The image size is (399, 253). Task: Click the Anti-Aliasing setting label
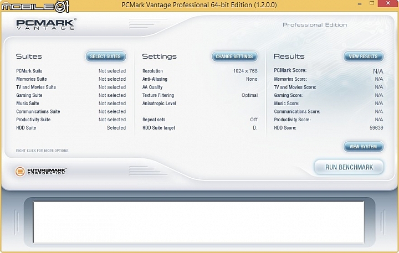click(x=155, y=79)
